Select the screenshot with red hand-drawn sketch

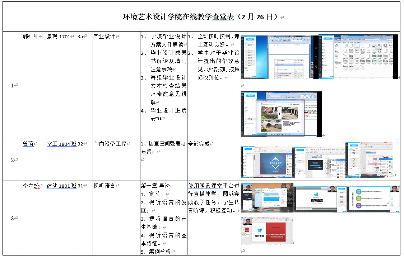(x=369, y=160)
